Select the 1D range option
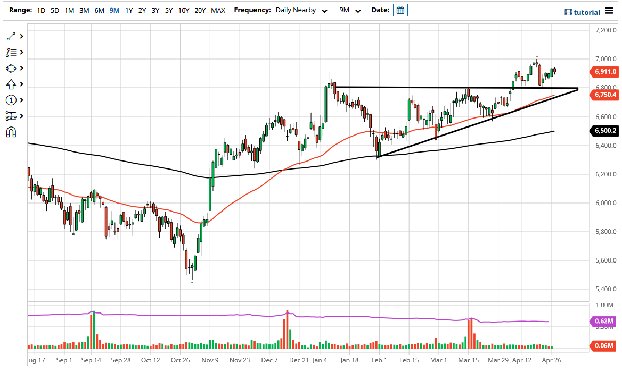The image size is (622, 372). pyautogui.click(x=40, y=10)
